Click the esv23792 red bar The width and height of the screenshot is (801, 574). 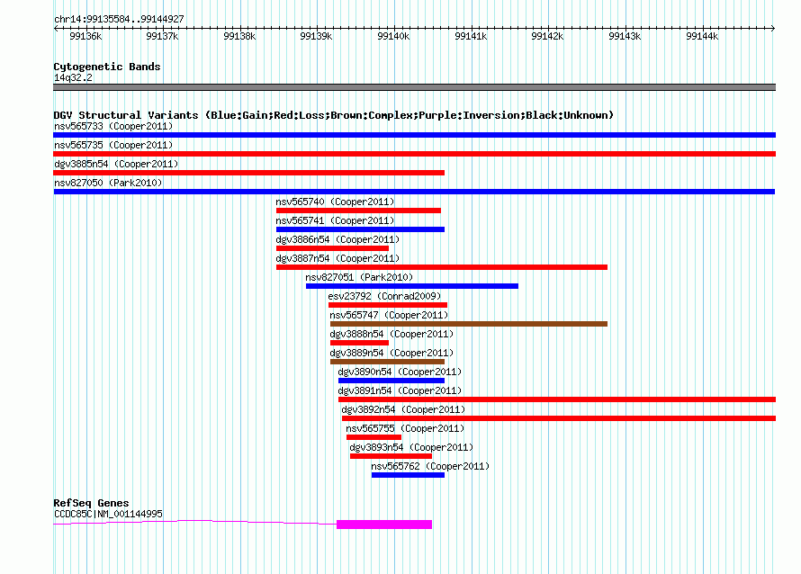point(388,305)
